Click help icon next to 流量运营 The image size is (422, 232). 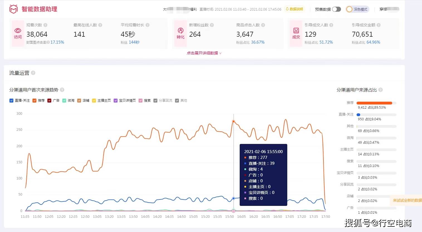click(33, 73)
